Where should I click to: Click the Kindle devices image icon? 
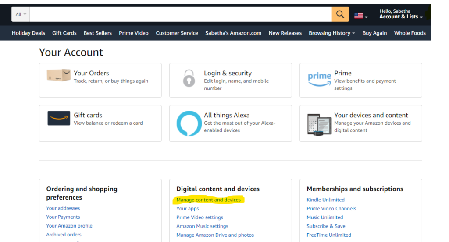pos(319,124)
